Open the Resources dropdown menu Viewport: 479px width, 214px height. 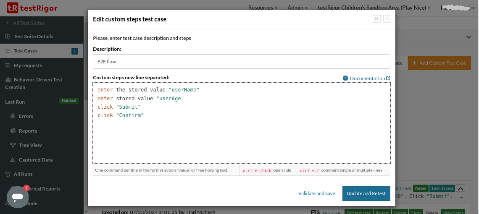[x=263, y=8]
